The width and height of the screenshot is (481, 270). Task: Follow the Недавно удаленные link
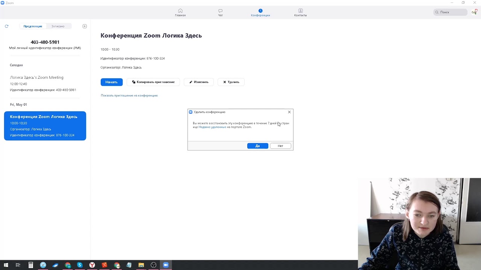(212, 127)
